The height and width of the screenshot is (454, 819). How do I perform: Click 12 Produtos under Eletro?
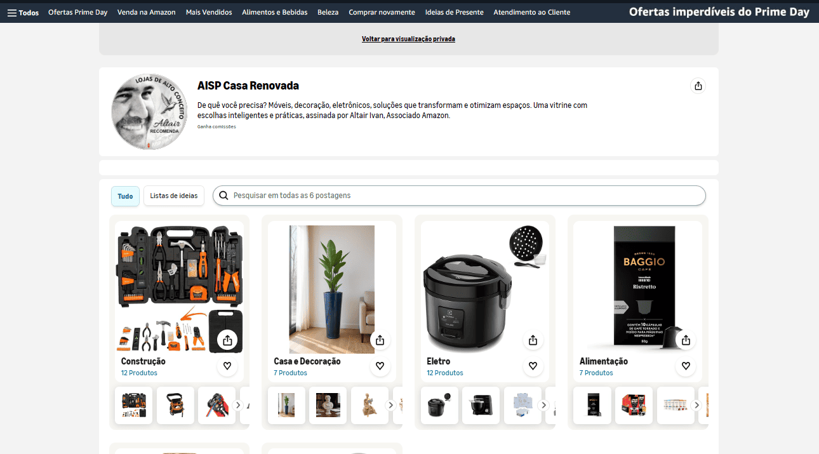445,373
